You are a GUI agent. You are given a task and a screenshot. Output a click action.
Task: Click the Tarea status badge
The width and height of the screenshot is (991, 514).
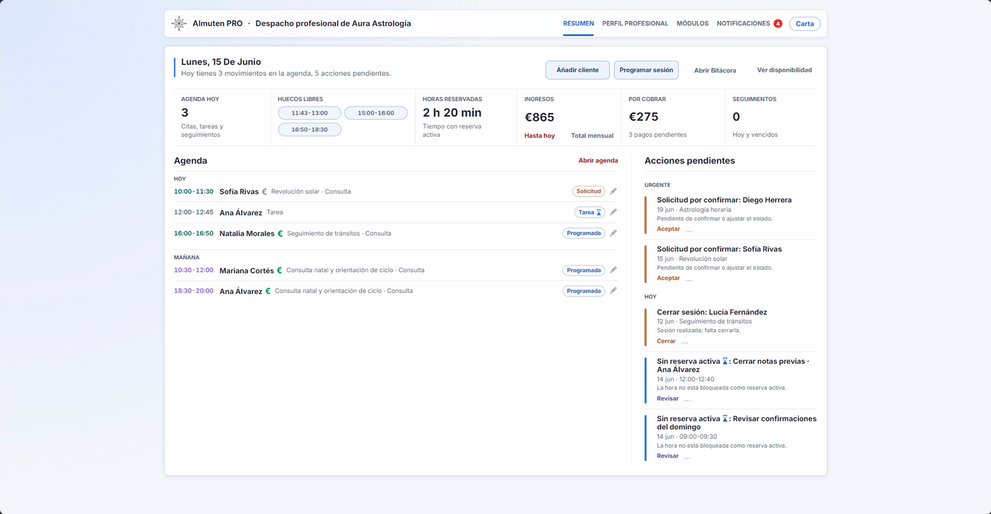point(589,212)
